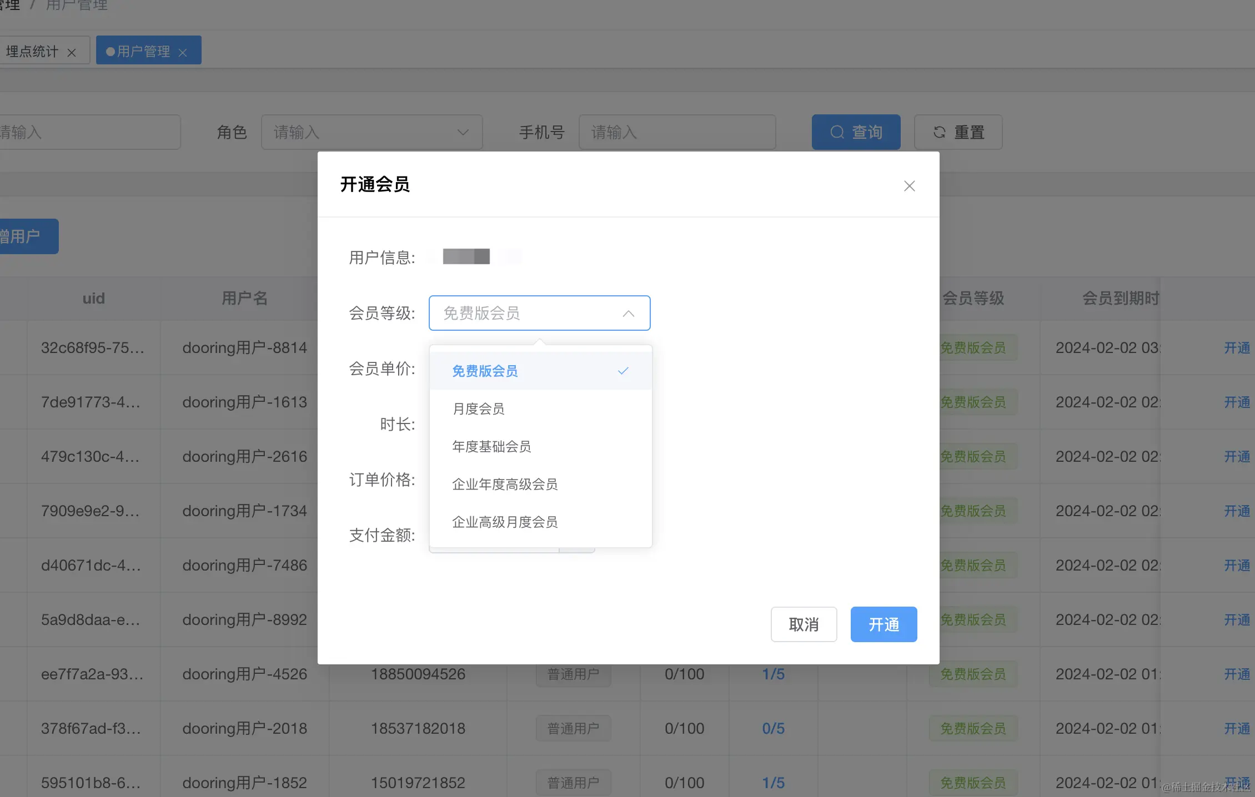
Task: Click the 用户名 column header
Action: click(x=245, y=299)
